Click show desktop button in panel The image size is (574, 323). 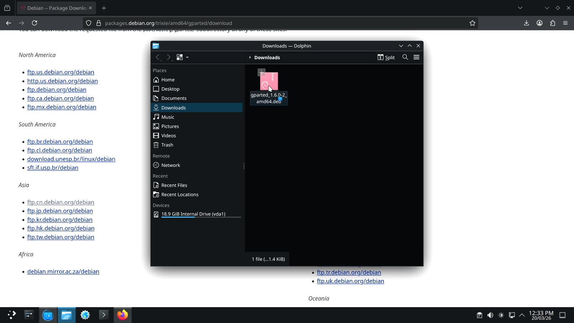[x=563, y=315]
